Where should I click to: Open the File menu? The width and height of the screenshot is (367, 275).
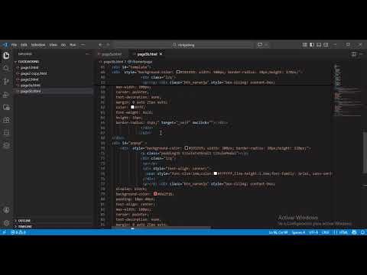(x=14, y=45)
